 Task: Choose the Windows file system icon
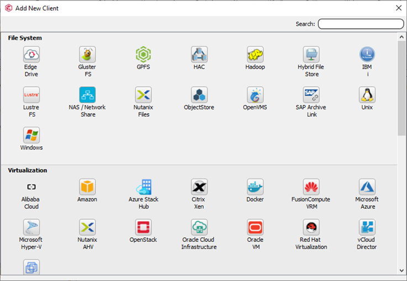tap(31, 135)
